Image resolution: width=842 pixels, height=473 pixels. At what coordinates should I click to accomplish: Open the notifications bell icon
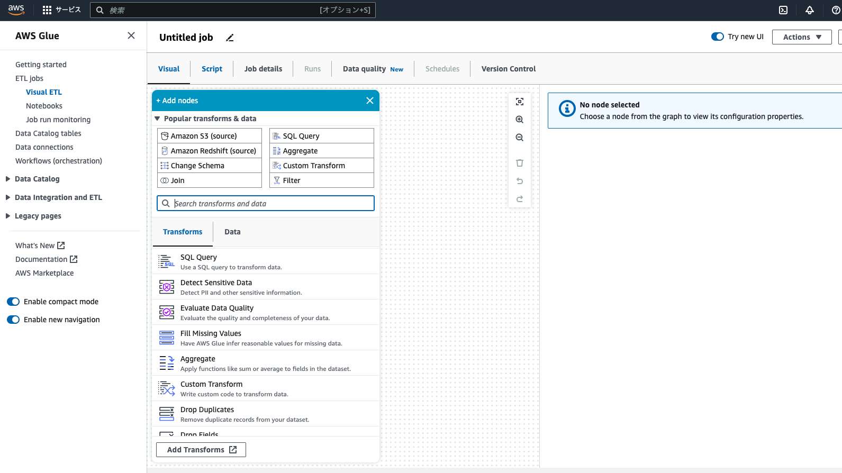[810, 10]
